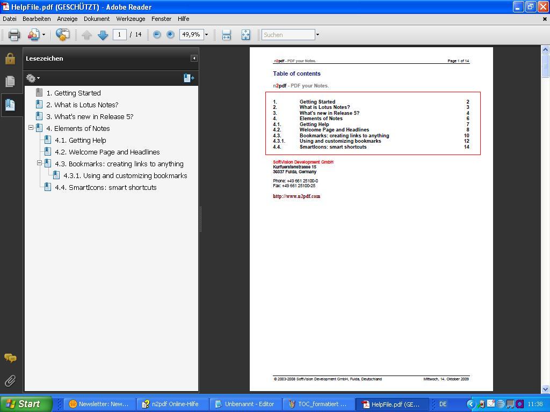Open the Bookmarks panel icon in sidebar
The height and width of the screenshot is (412, 550).
tap(10, 105)
